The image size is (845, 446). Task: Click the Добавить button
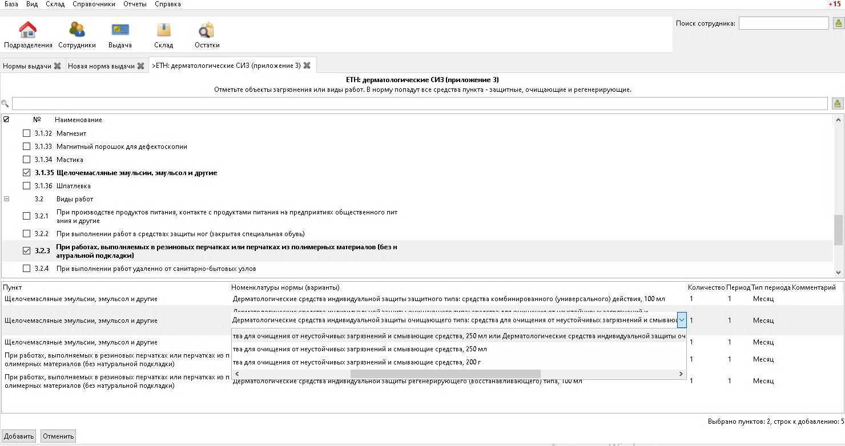pos(18,436)
